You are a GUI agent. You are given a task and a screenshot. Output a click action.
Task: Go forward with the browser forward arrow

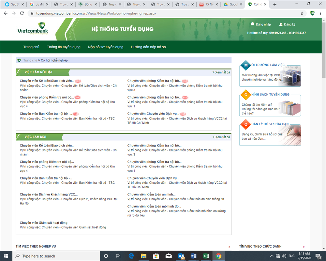point(14,13)
